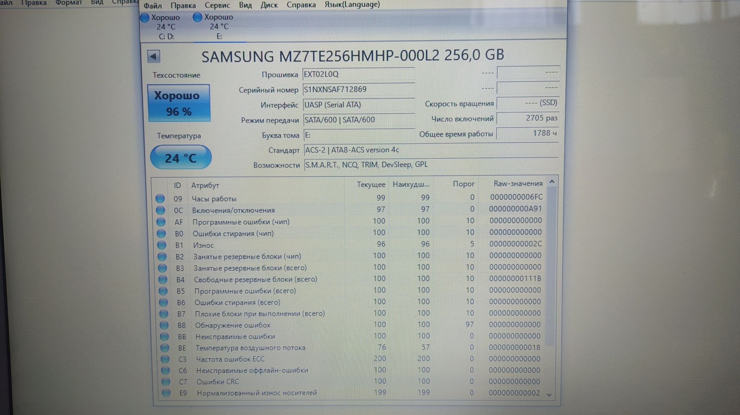Click status icon for 0C Включения/отключения
Viewport: 740px width, 415px height.
[x=161, y=210]
